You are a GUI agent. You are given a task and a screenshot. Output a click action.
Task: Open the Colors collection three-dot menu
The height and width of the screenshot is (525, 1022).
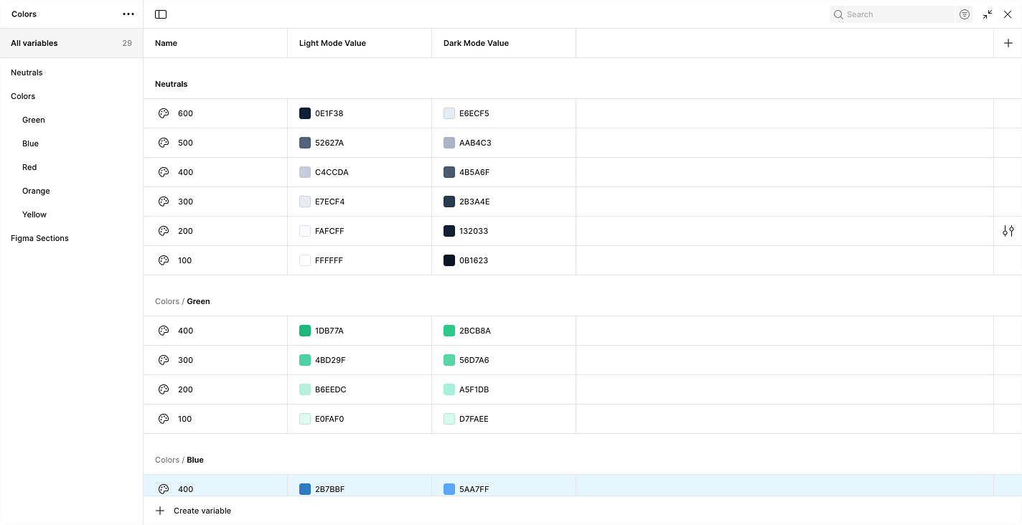point(128,14)
